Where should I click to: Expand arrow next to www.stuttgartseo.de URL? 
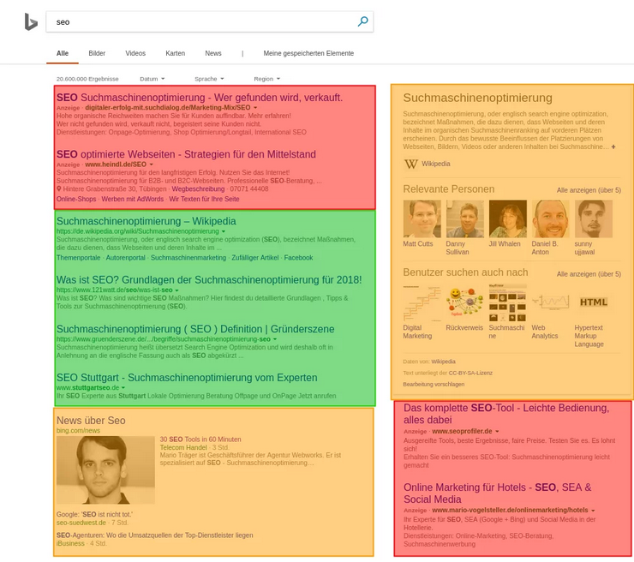[x=123, y=388]
